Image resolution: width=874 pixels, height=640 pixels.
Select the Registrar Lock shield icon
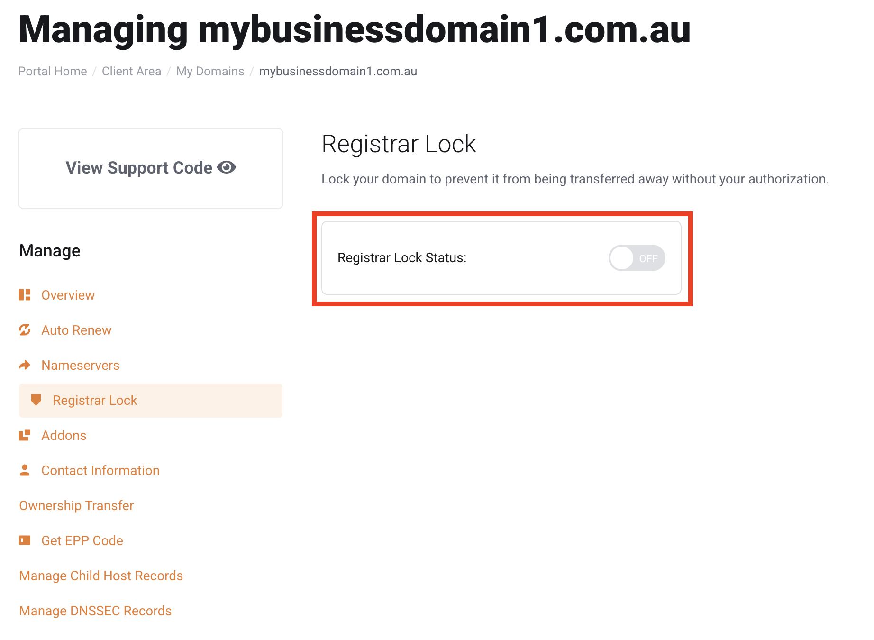coord(36,400)
